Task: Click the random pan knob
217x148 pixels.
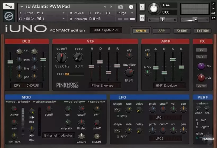Action: pyautogui.click(x=97, y=109)
